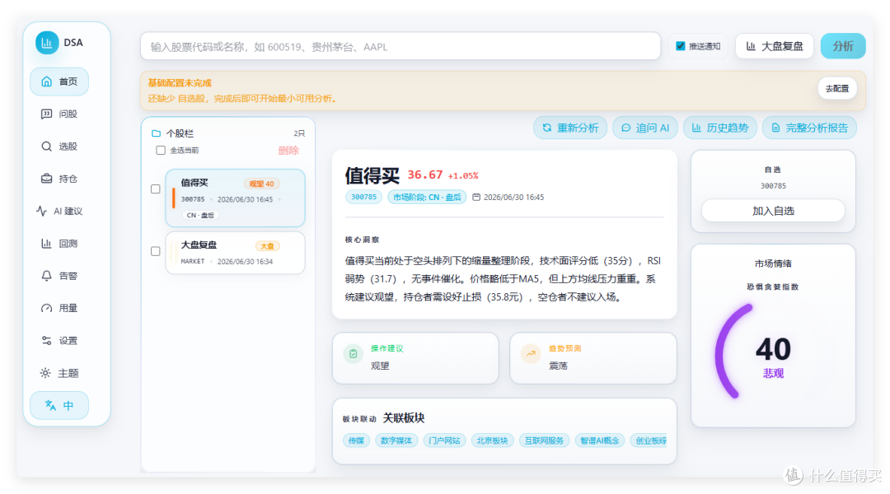Click the 趋势预测 trend icon
Viewport: 890px width, 494px height.
[531, 354]
